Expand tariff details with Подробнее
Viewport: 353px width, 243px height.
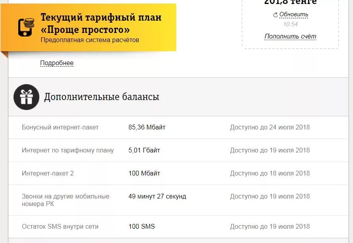click(x=57, y=63)
